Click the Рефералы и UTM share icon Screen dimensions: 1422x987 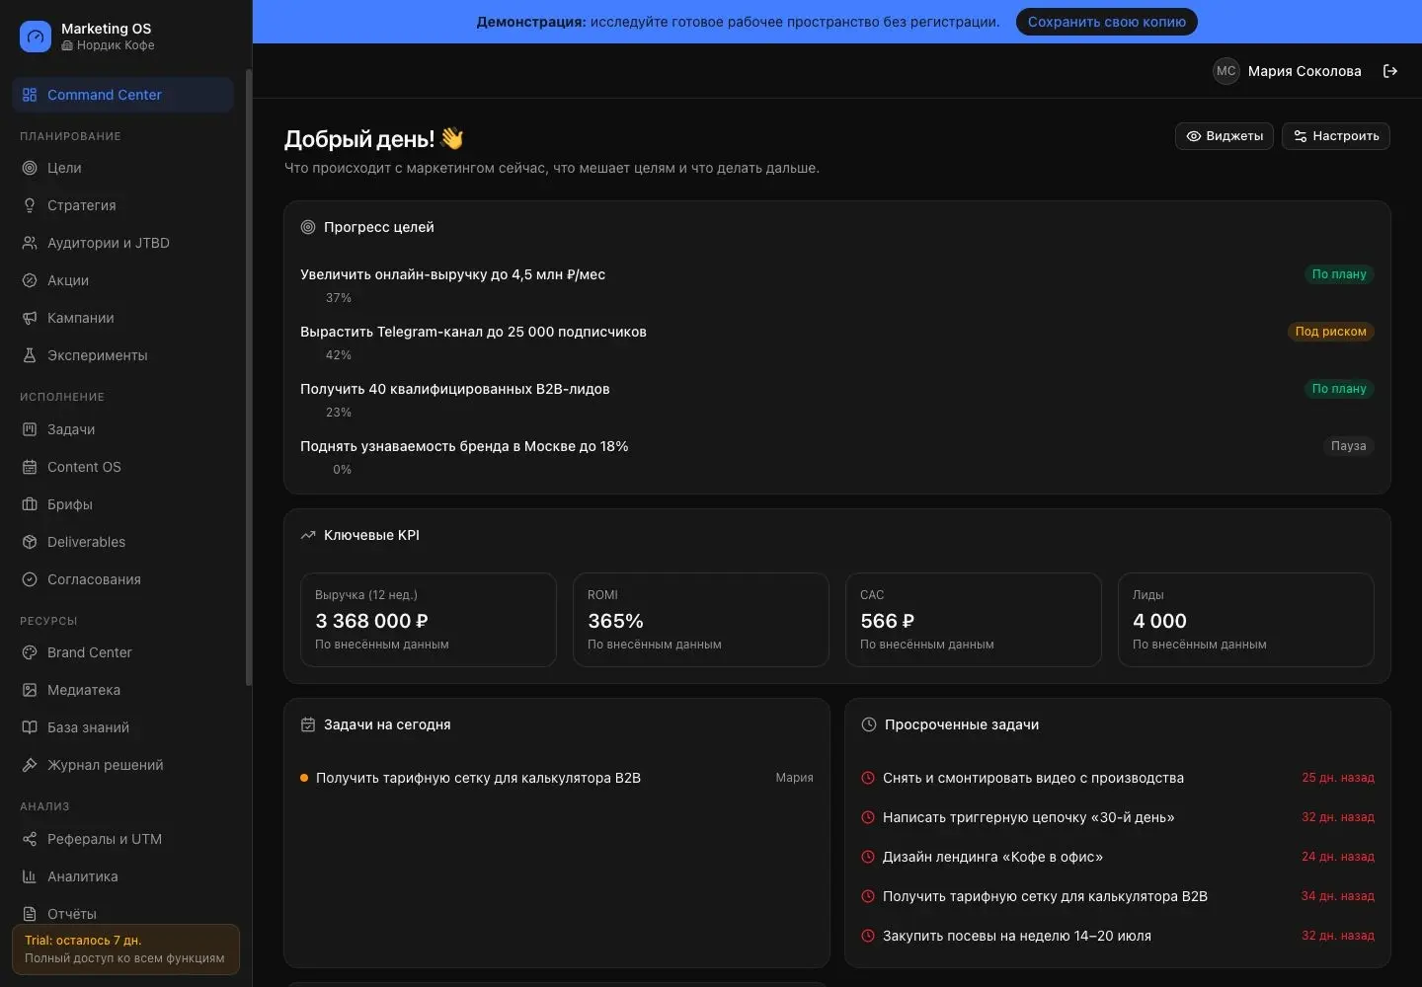tap(30, 839)
